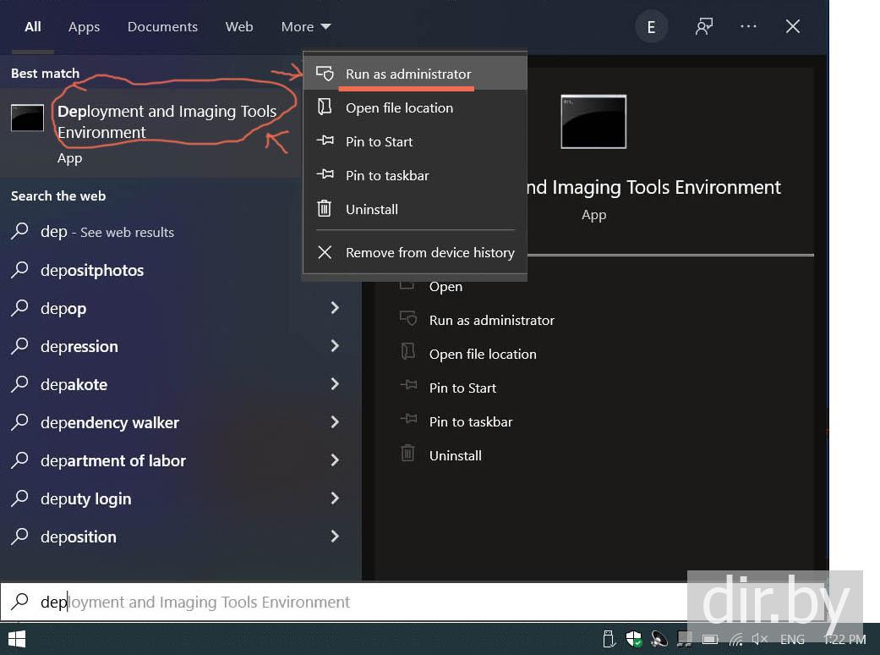The image size is (880, 655).
Task: Open the feedback icon in the search header
Action: point(703,27)
